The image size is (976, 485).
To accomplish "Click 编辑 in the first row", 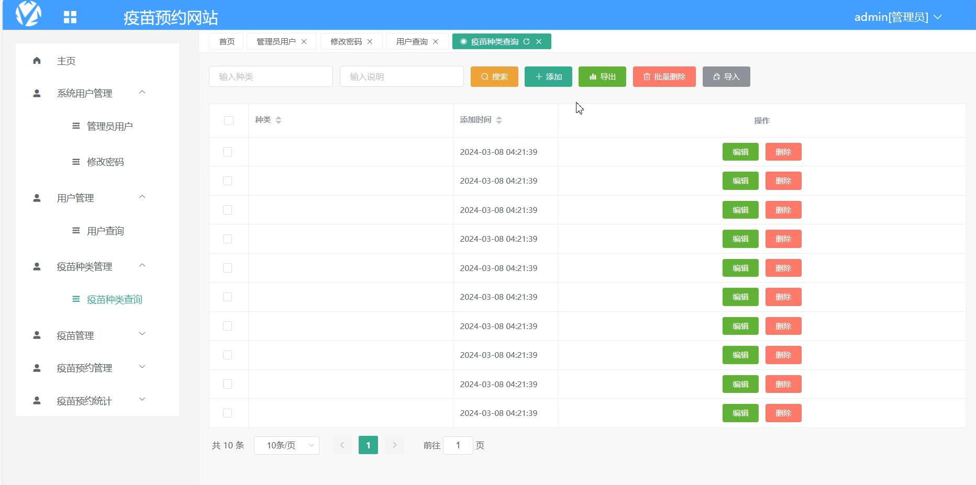I will click(x=740, y=152).
